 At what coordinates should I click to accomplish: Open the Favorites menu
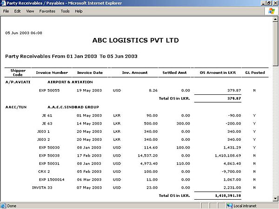47,11
